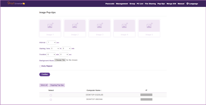The width and height of the screenshot is (206, 105).
Task: Select the DESKTOP-3SEI3A6 checkbox
Action: [x=51, y=100]
